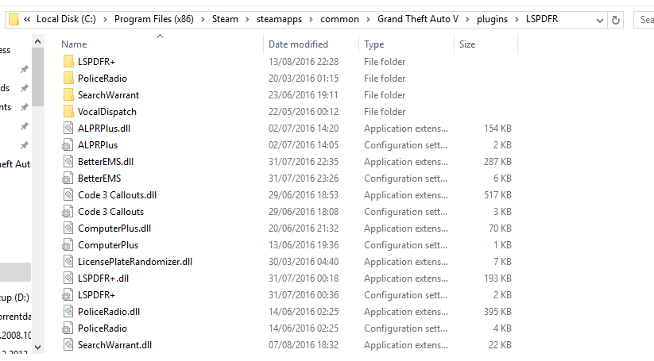The height and width of the screenshot is (361, 654).
Task: Navigate to steamapps breadcrumb
Action: 279,19
